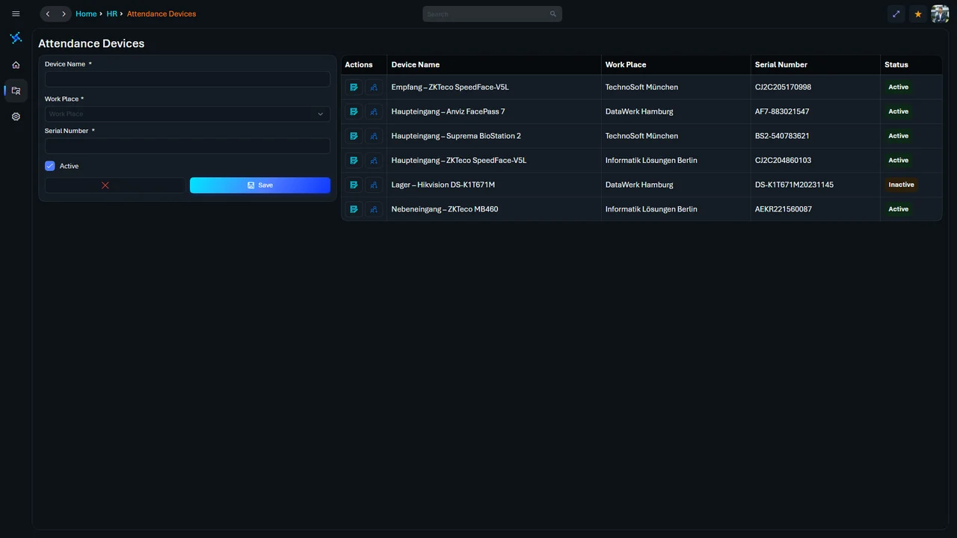Image resolution: width=957 pixels, height=538 pixels.
Task: Go to the Home sidebar icon
Action: 16,65
